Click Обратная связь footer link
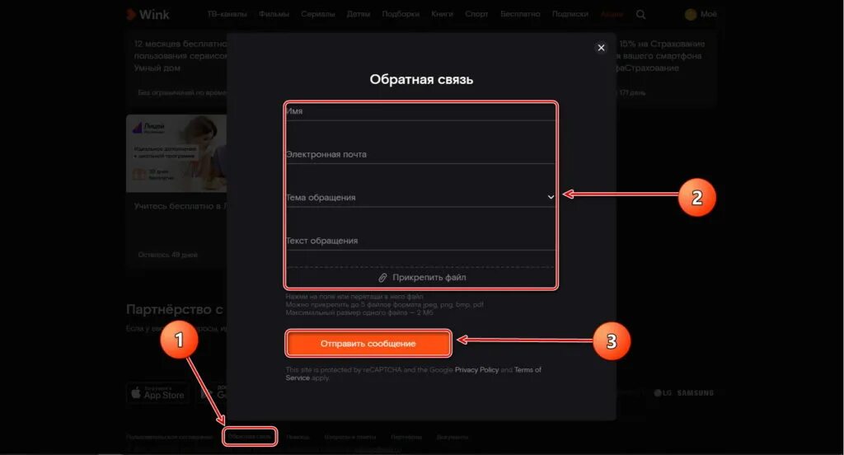844x455 pixels. pyautogui.click(x=249, y=437)
